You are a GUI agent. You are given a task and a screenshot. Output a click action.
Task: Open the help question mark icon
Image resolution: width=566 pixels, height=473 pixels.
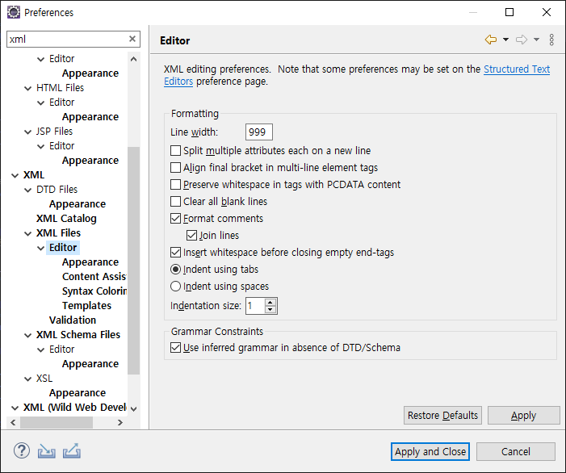(22, 451)
